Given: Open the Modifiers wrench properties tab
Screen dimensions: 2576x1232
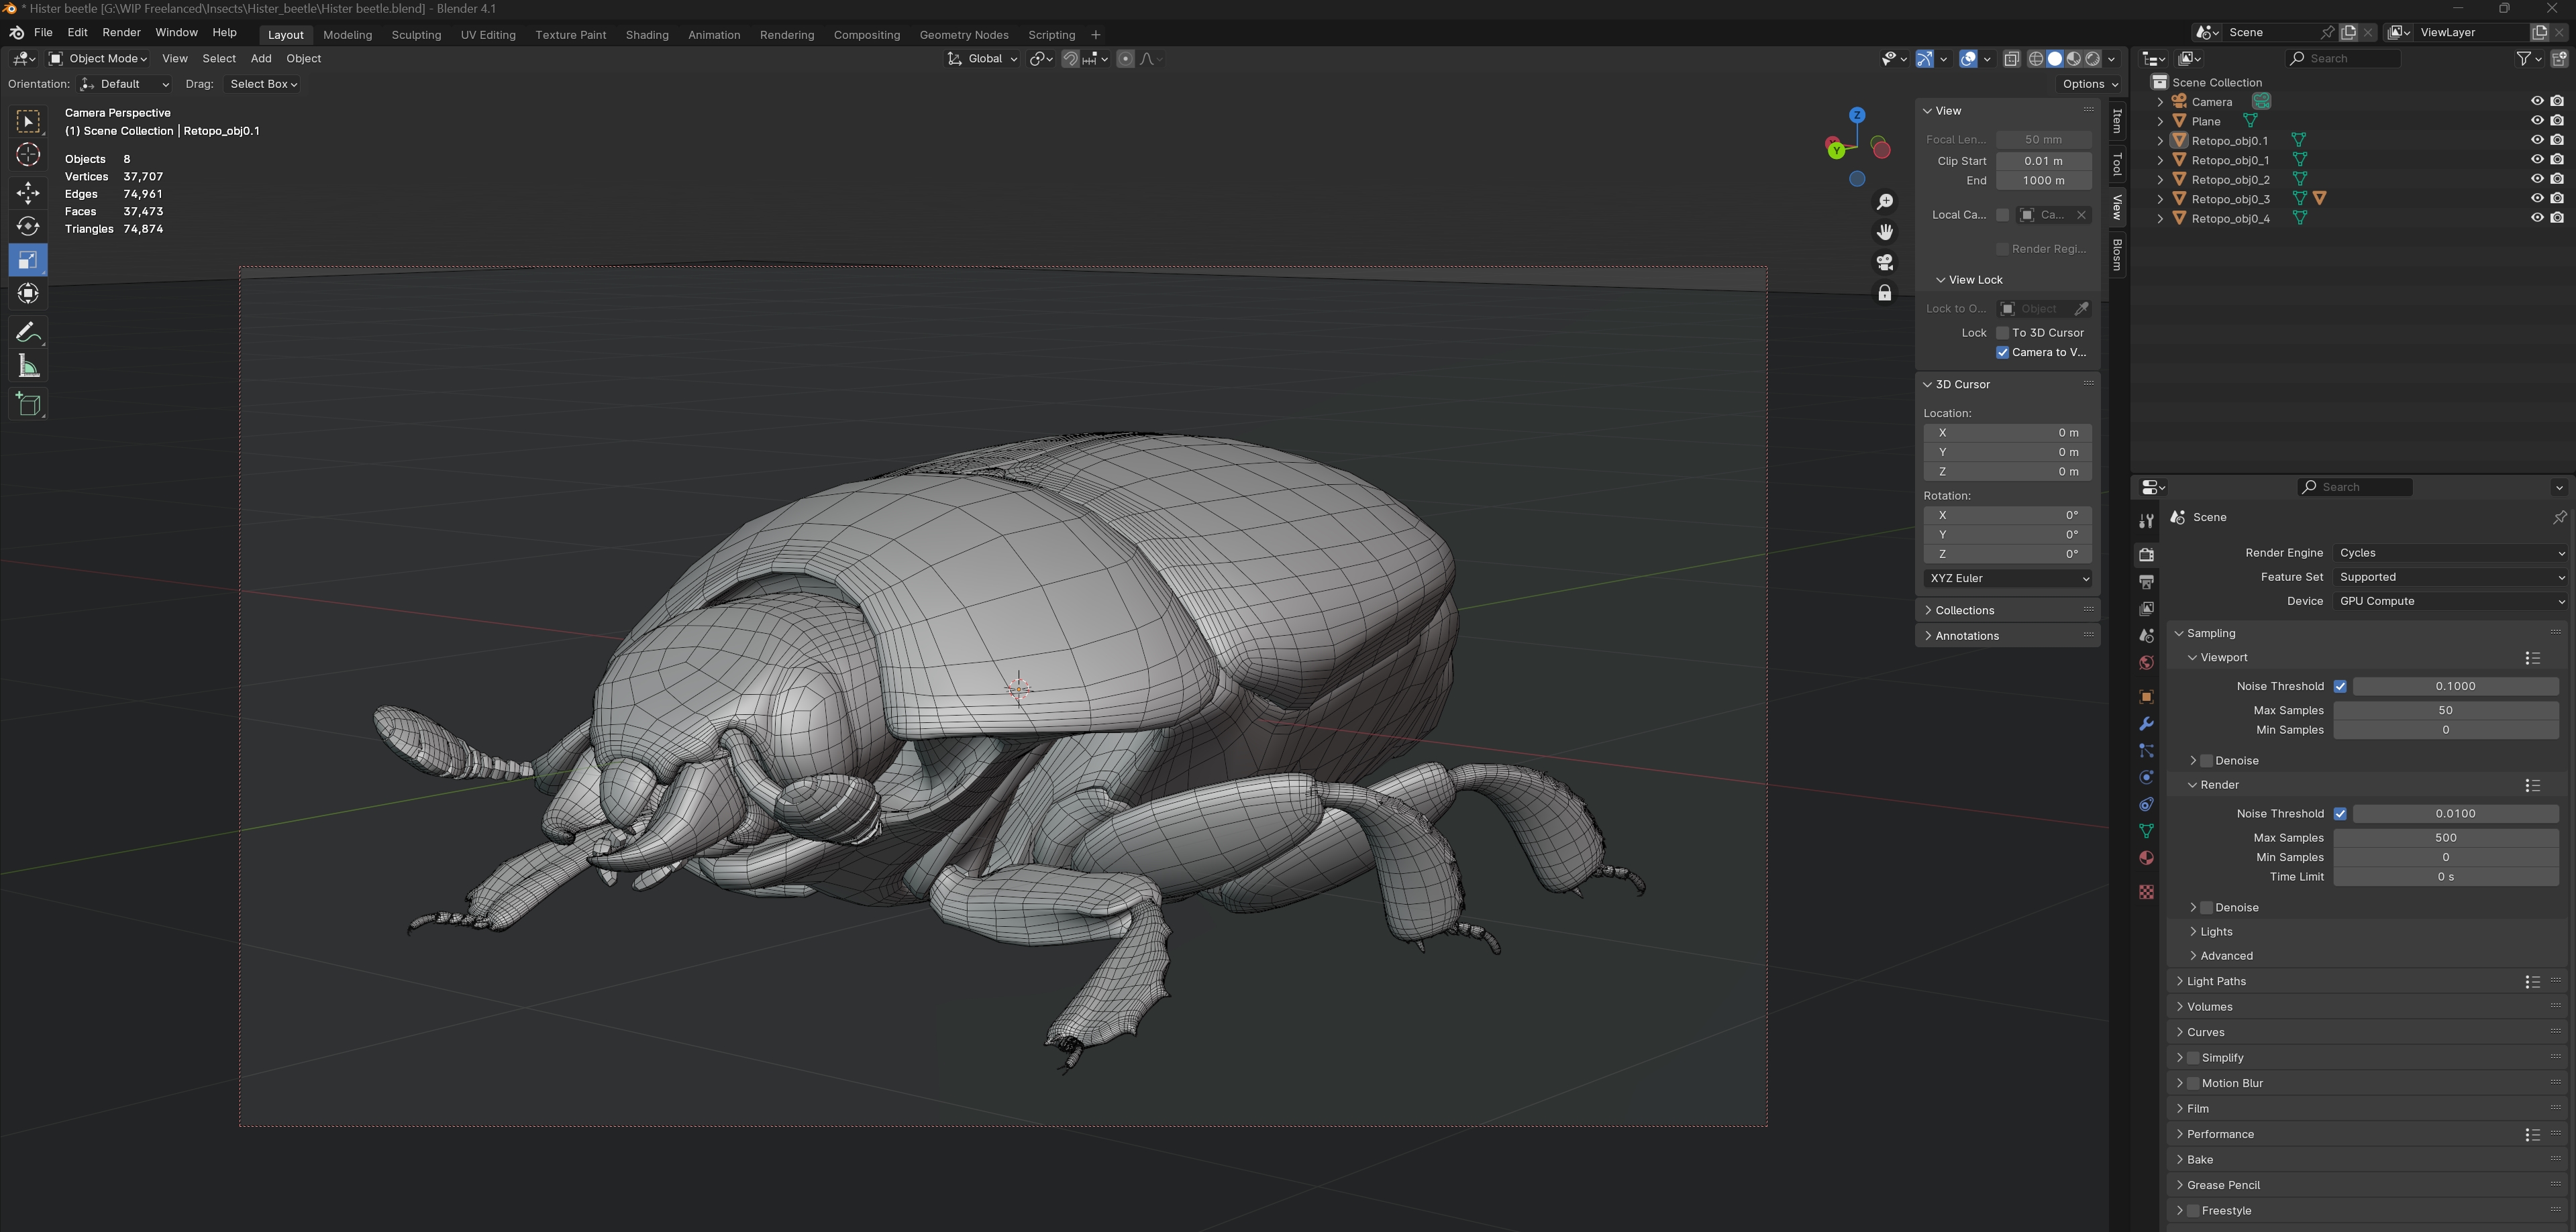Looking at the screenshot, I should [x=2146, y=724].
